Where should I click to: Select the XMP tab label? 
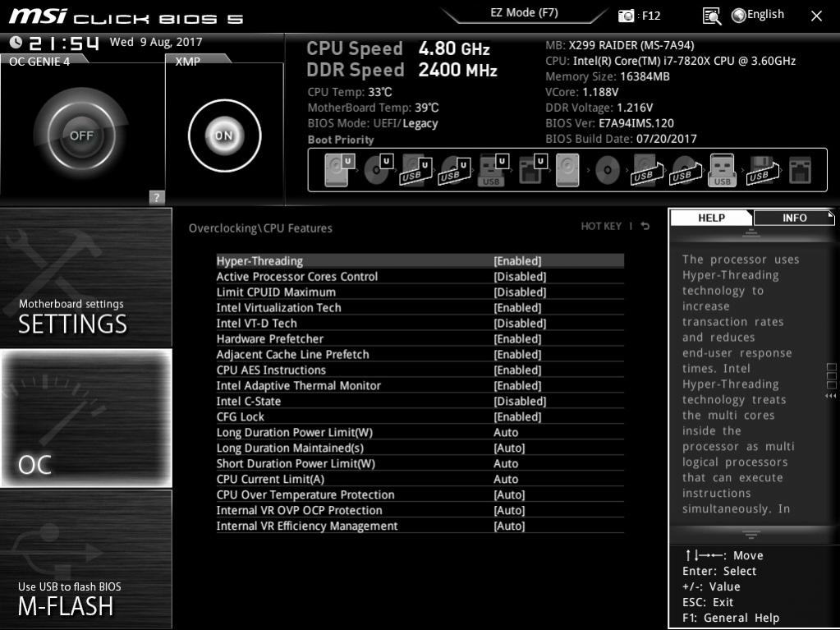coord(187,62)
